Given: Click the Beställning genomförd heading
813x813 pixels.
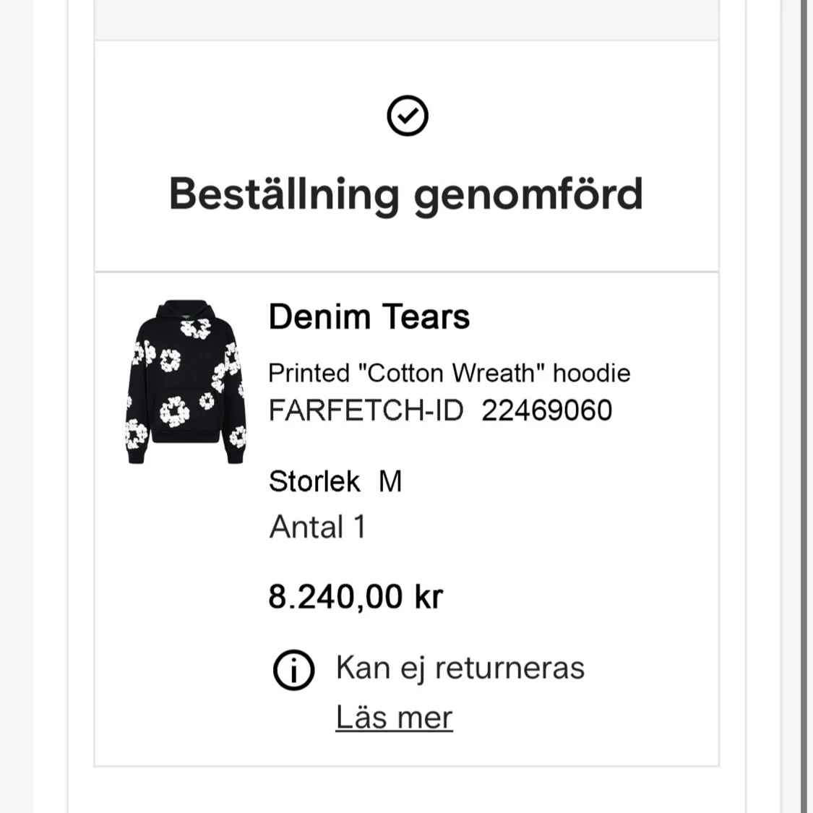Looking at the screenshot, I should pos(406,194).
